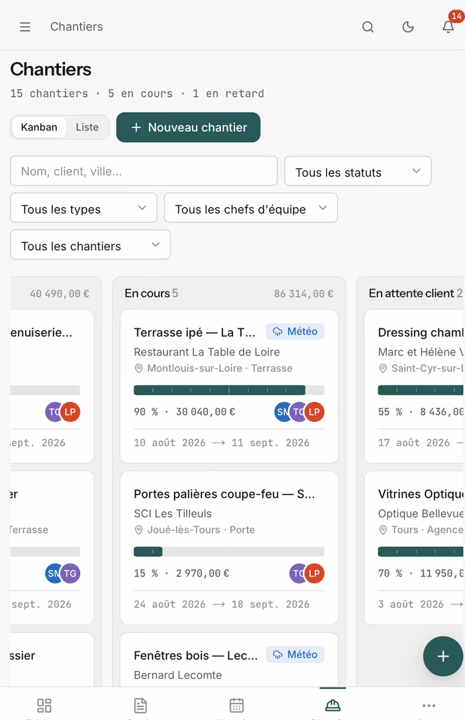The image size is (465, 720).
Task: Click Météo badge on Fenêtres bois card
Action: point(294,654)
